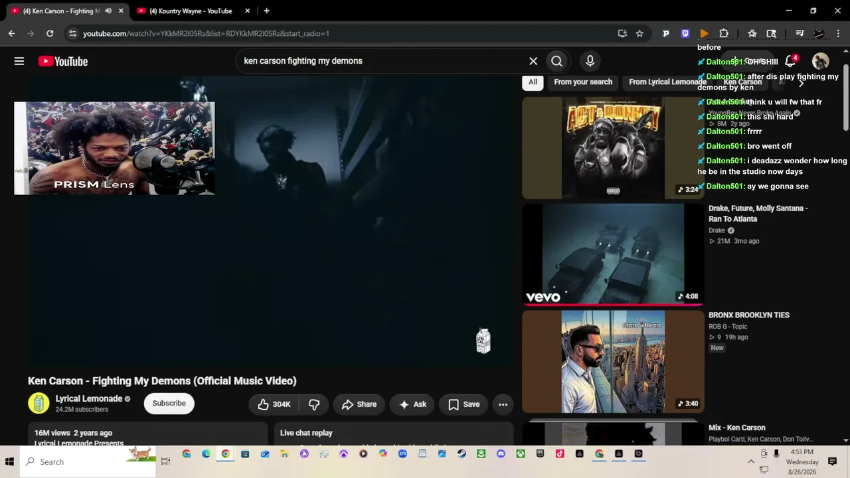Open the purple Twitch extension icon
The image size is (850, 478).
(x=685, y=33)
